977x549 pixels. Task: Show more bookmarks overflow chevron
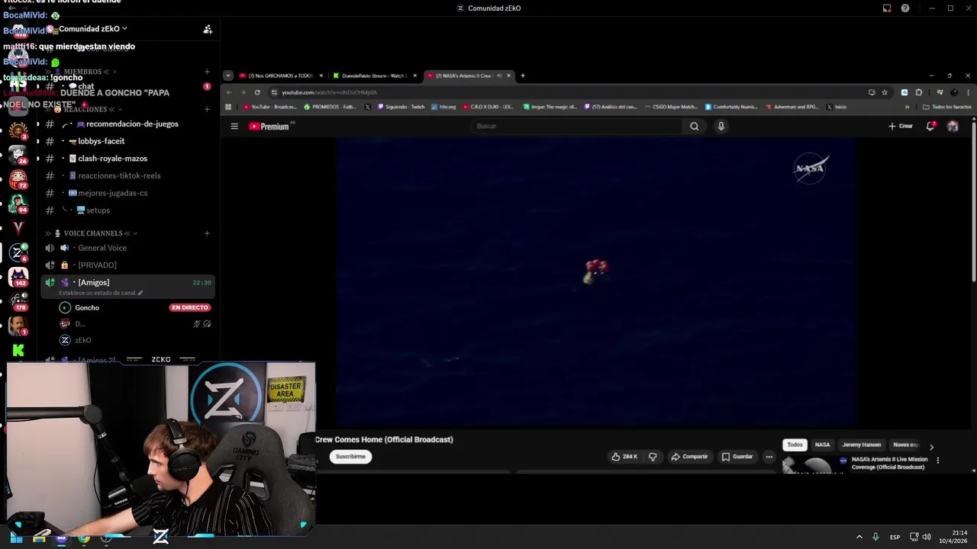907,107
